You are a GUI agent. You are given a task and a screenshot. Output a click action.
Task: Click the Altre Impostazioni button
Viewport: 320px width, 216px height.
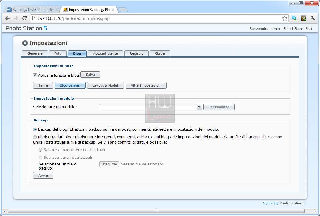pyautogui.click(x=146, y=85)
